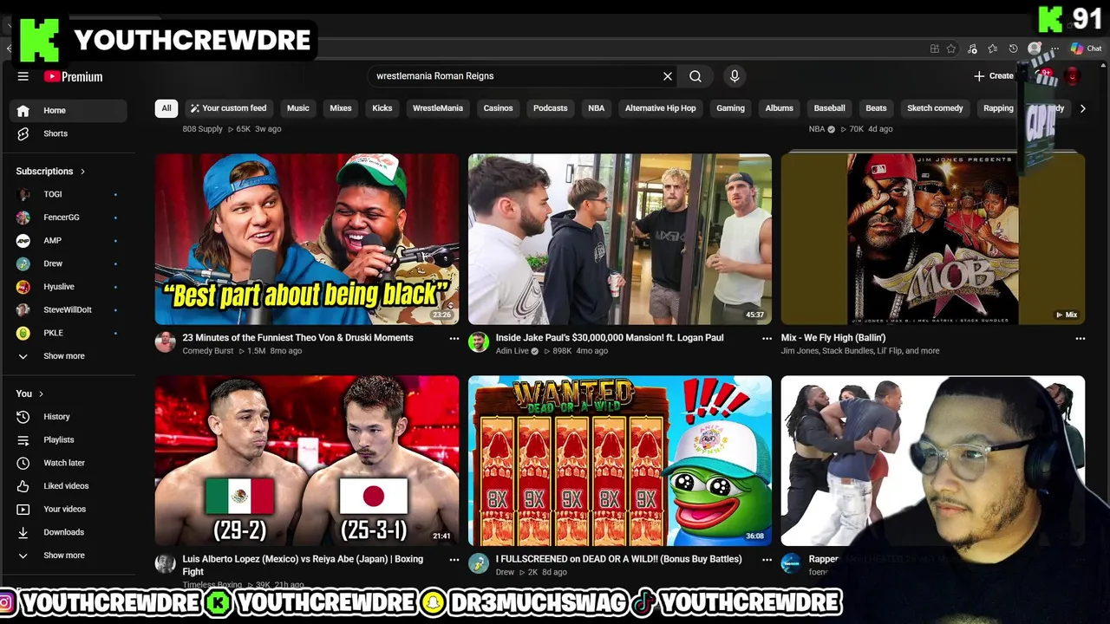This screenshot has width=1110, height=624.
Task: Bookmark page with browser star icon
Action: [951, 49]
